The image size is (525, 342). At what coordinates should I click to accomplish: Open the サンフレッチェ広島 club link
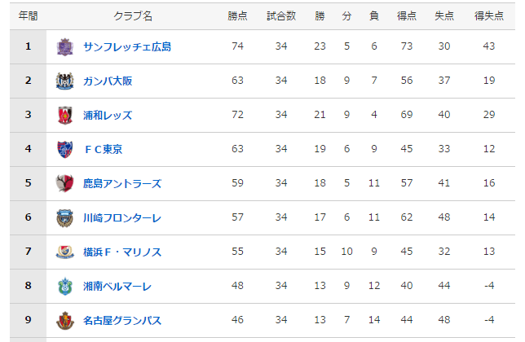pyautogui.click(x=127, y=47)
